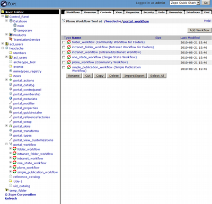
Task: Click the Import/Export button
Action: pyautogui.click(x=135, y=76)
